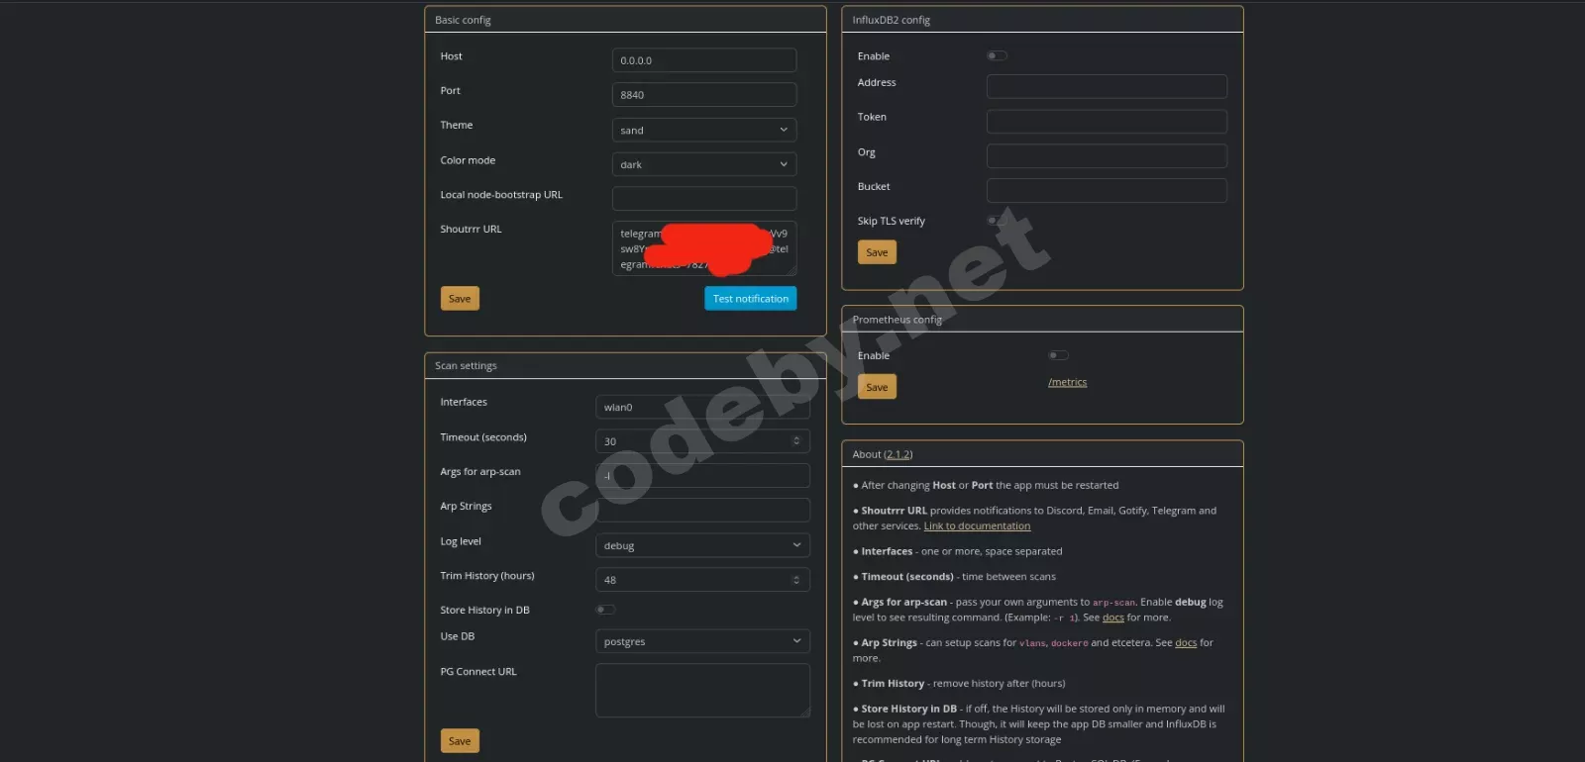This screenshot has width=1585, height=762.
Task: Focus the Shoutrrr URL text area
Action: coord(704,248)
